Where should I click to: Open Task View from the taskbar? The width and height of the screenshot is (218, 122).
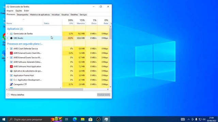coord(67,119)
